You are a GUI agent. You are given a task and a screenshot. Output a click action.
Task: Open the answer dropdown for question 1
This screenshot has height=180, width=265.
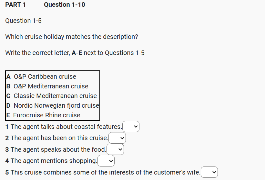[131, 127]
